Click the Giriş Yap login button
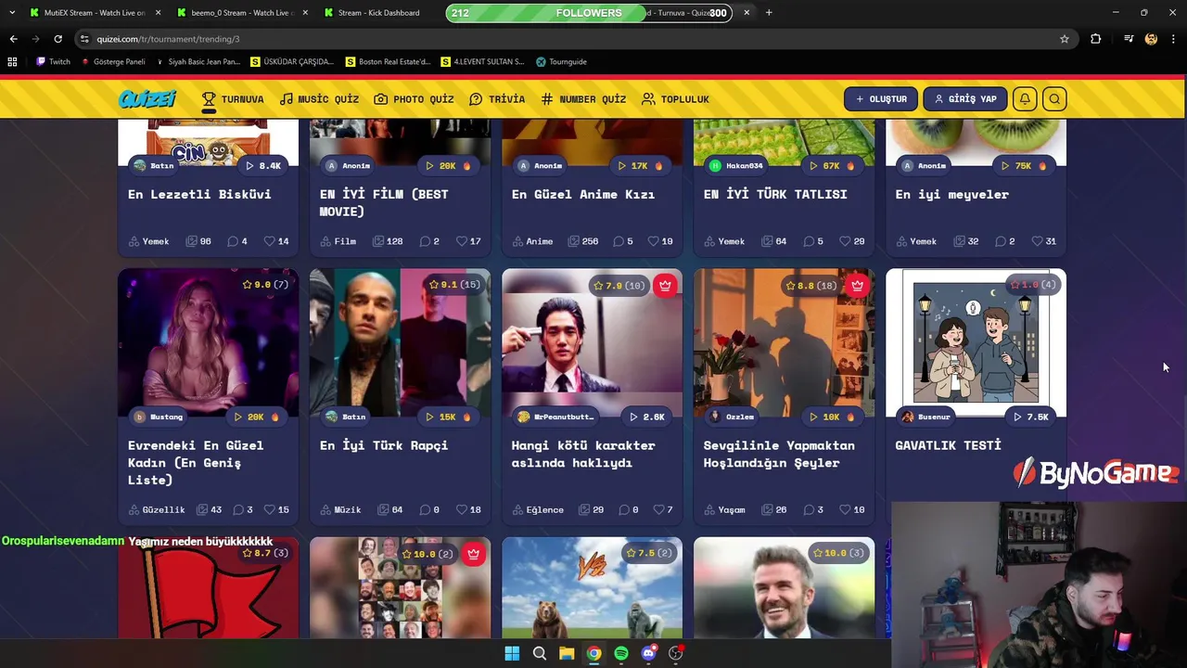This screenshot has width=1187, height=668. 964,99
